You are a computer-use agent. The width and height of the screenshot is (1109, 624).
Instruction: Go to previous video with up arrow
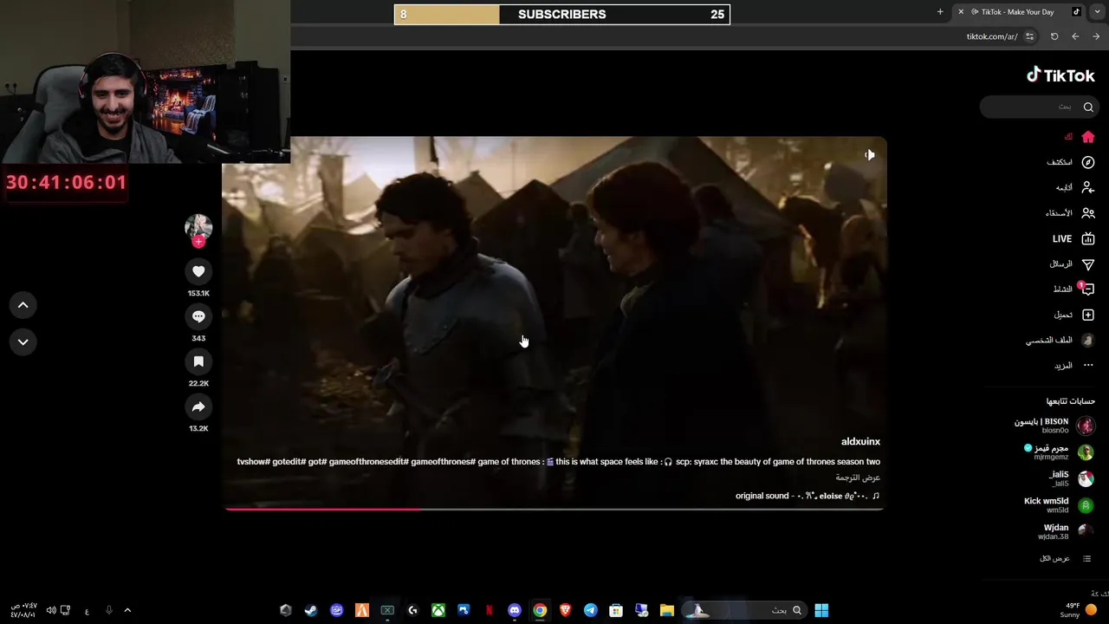[x=23, y=305]
